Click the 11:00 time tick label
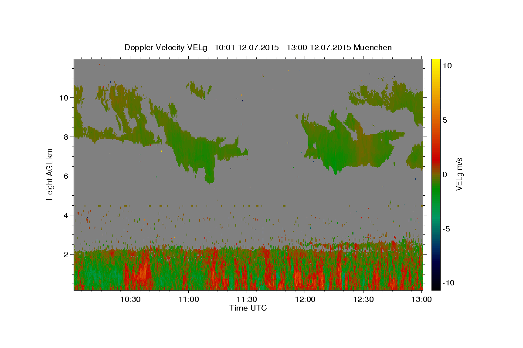Viewport: 523px width, 348px height. (x=188, y=300)
